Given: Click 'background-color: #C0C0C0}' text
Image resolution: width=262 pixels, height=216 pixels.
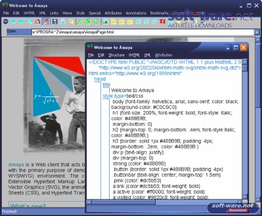Looking at the screenshot, I should 144,107.
